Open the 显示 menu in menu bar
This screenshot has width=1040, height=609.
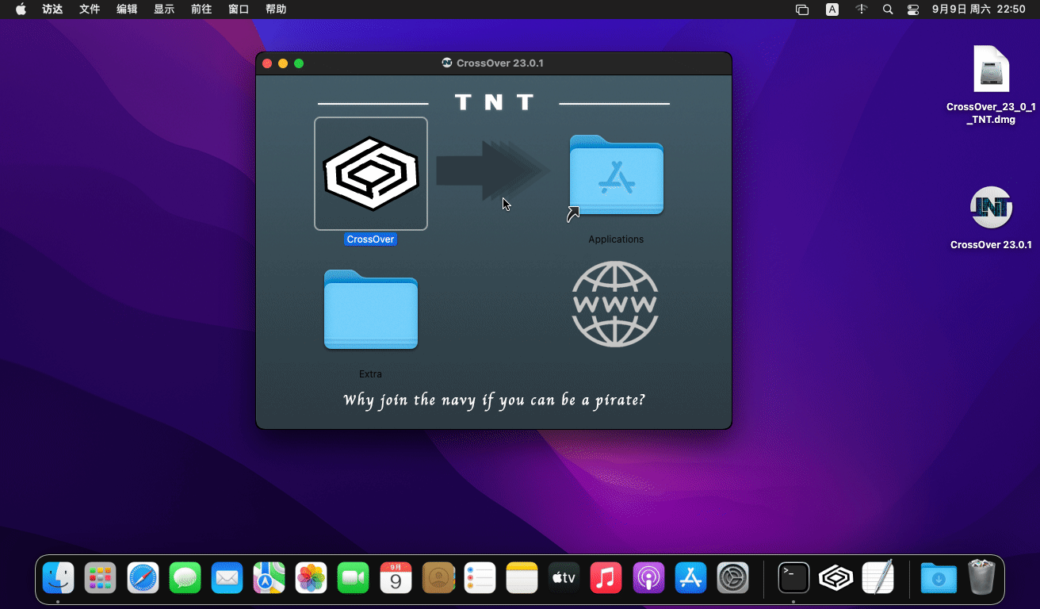click(164, 10)
